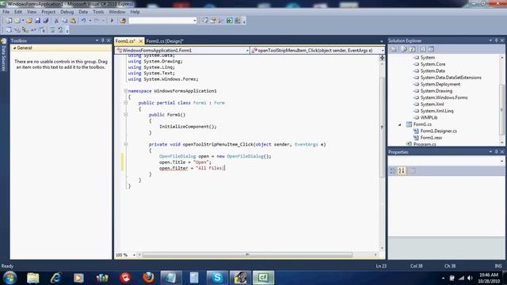The image size is (507, 285).
Task: Click the Open File folder toolbar icon
Action: click(x=29, y=21)
